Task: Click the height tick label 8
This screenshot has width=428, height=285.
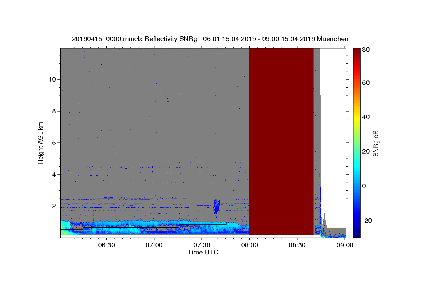Action: 55,111
